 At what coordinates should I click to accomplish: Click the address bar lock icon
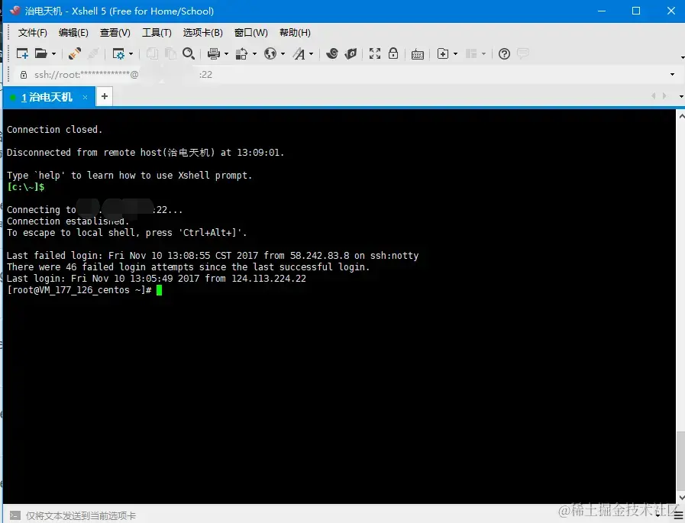pyautogui.click(x=24, y=75)
